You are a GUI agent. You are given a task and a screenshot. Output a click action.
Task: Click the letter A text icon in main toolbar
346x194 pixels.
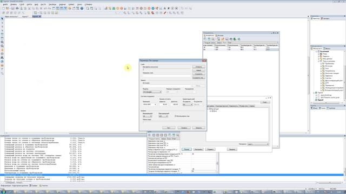(164, 9)
